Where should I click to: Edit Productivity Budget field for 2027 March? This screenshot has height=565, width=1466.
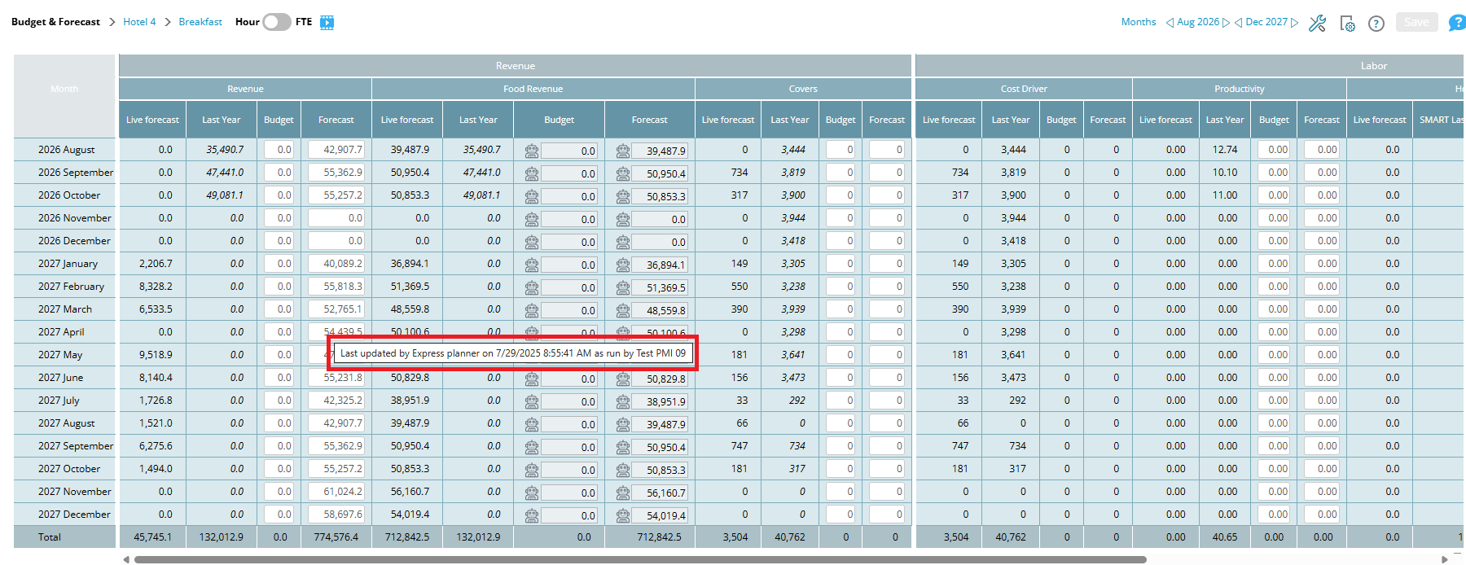1274,309
